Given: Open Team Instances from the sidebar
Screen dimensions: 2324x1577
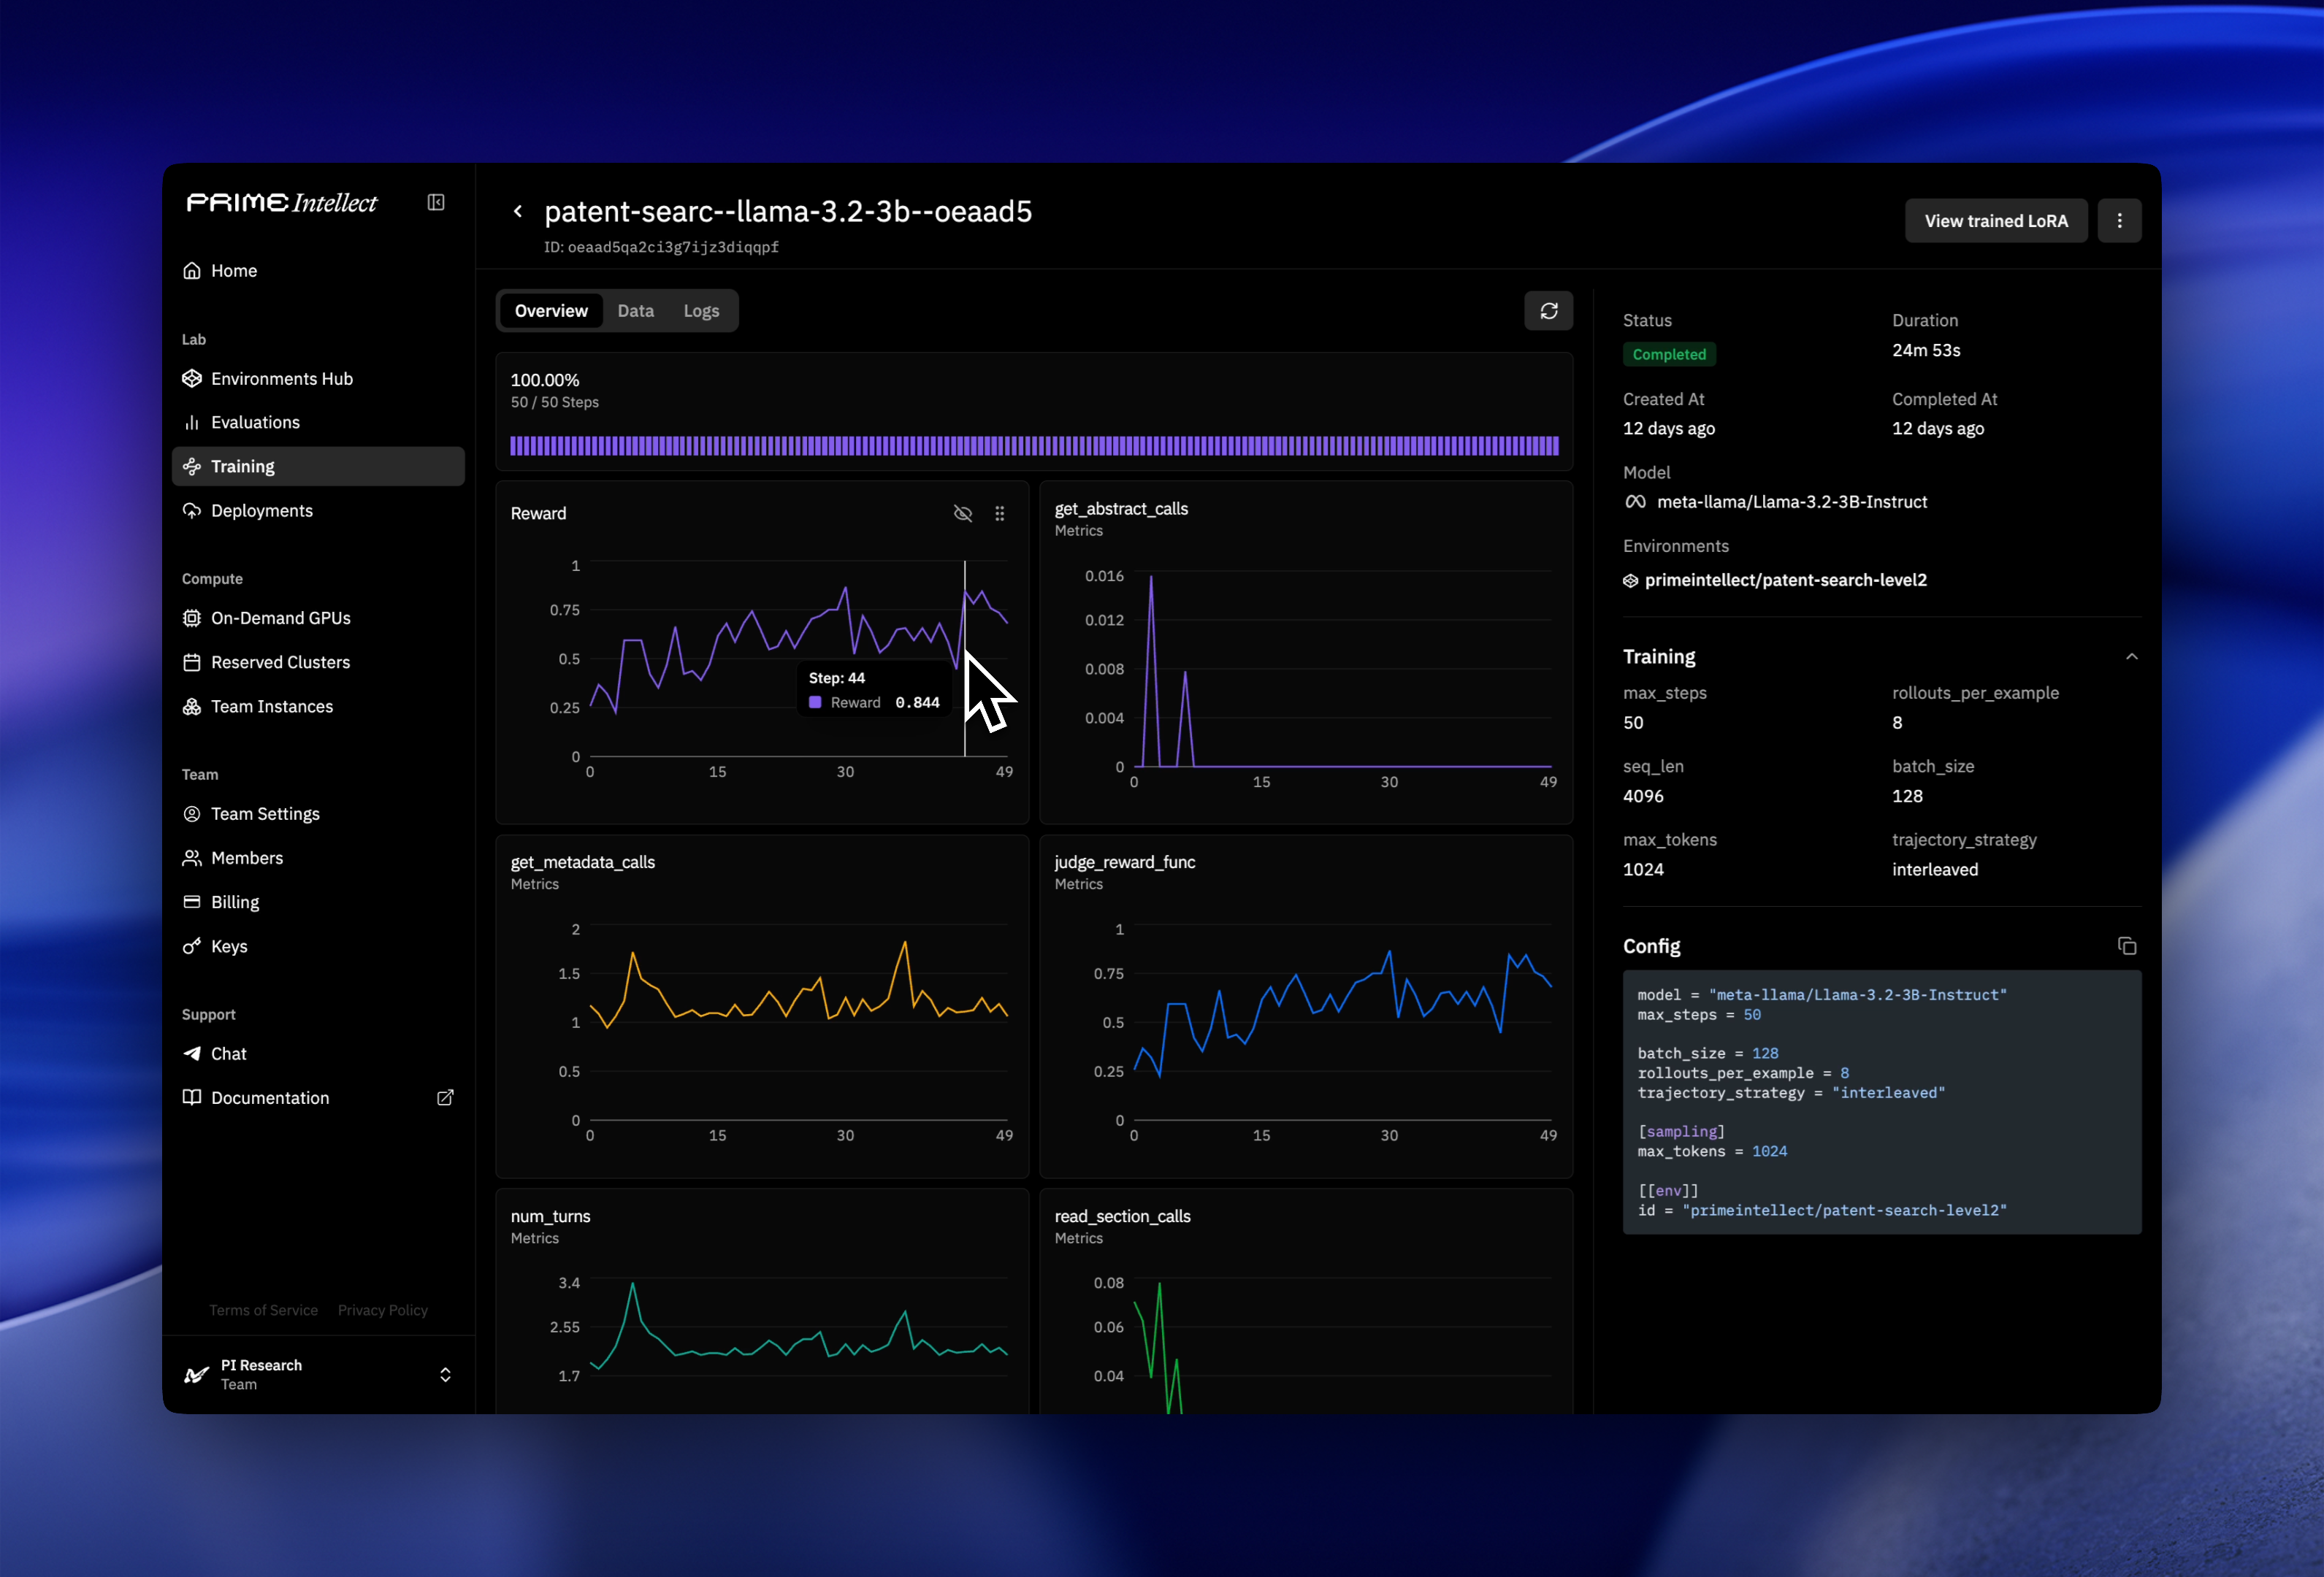Looking at the screenshot, I should [x=271, y=705].
